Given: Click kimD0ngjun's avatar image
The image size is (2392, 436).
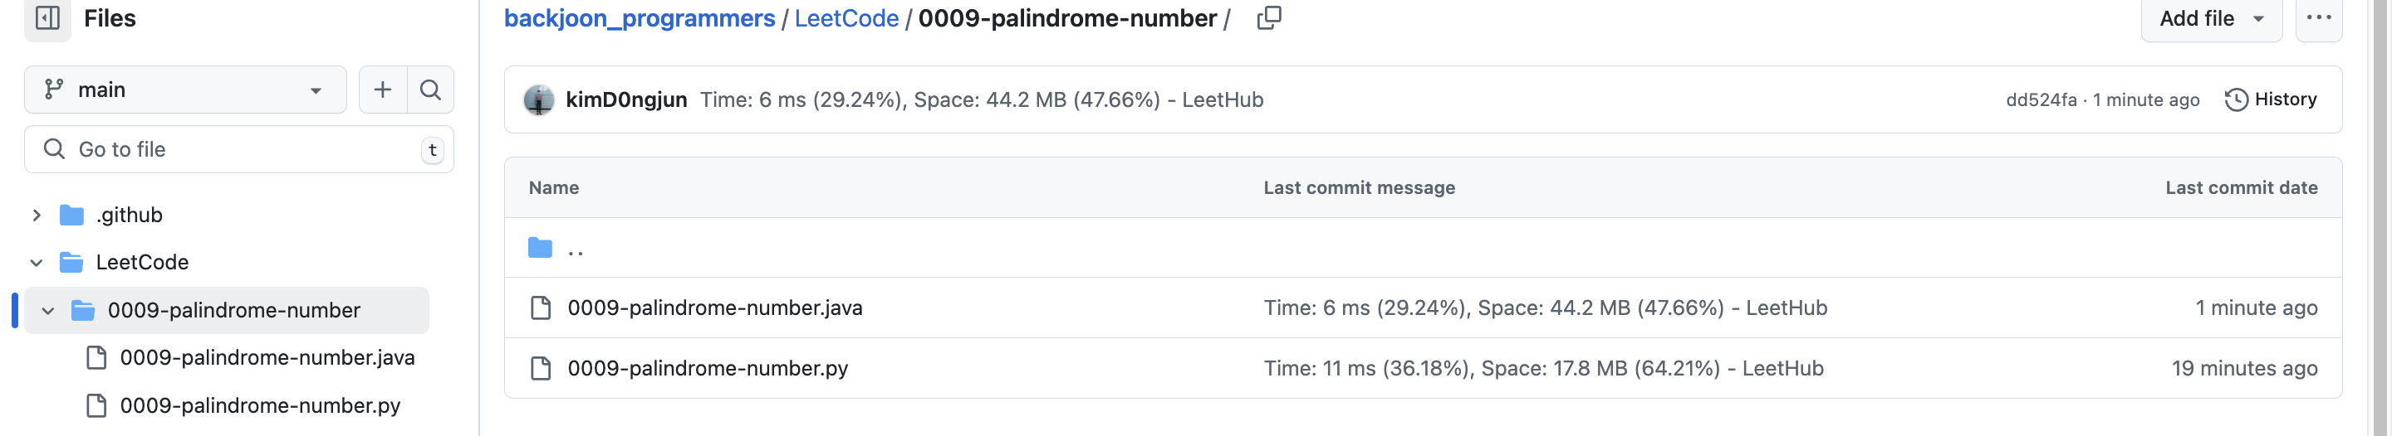Looking at the screenshot, I should point(538,100).
